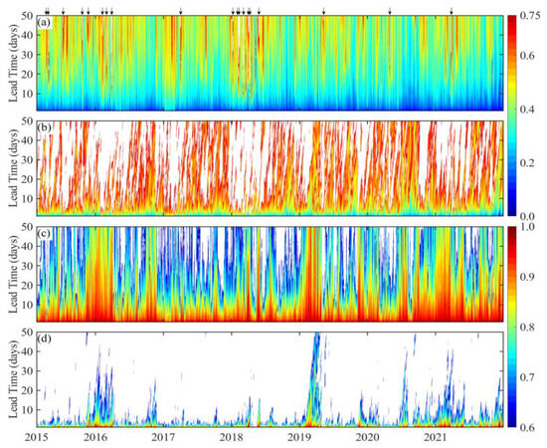Click the arrow marker above mid-2020
The height and width of the screenshot is (448, 547).
click(390, 11)
